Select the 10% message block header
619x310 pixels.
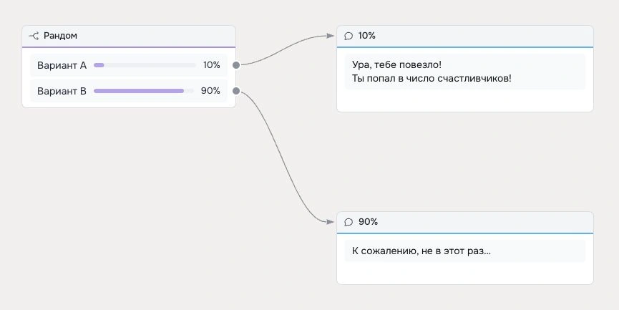[465, 37]
